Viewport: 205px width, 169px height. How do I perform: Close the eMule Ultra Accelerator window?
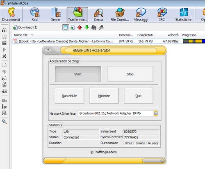(48, 50)
